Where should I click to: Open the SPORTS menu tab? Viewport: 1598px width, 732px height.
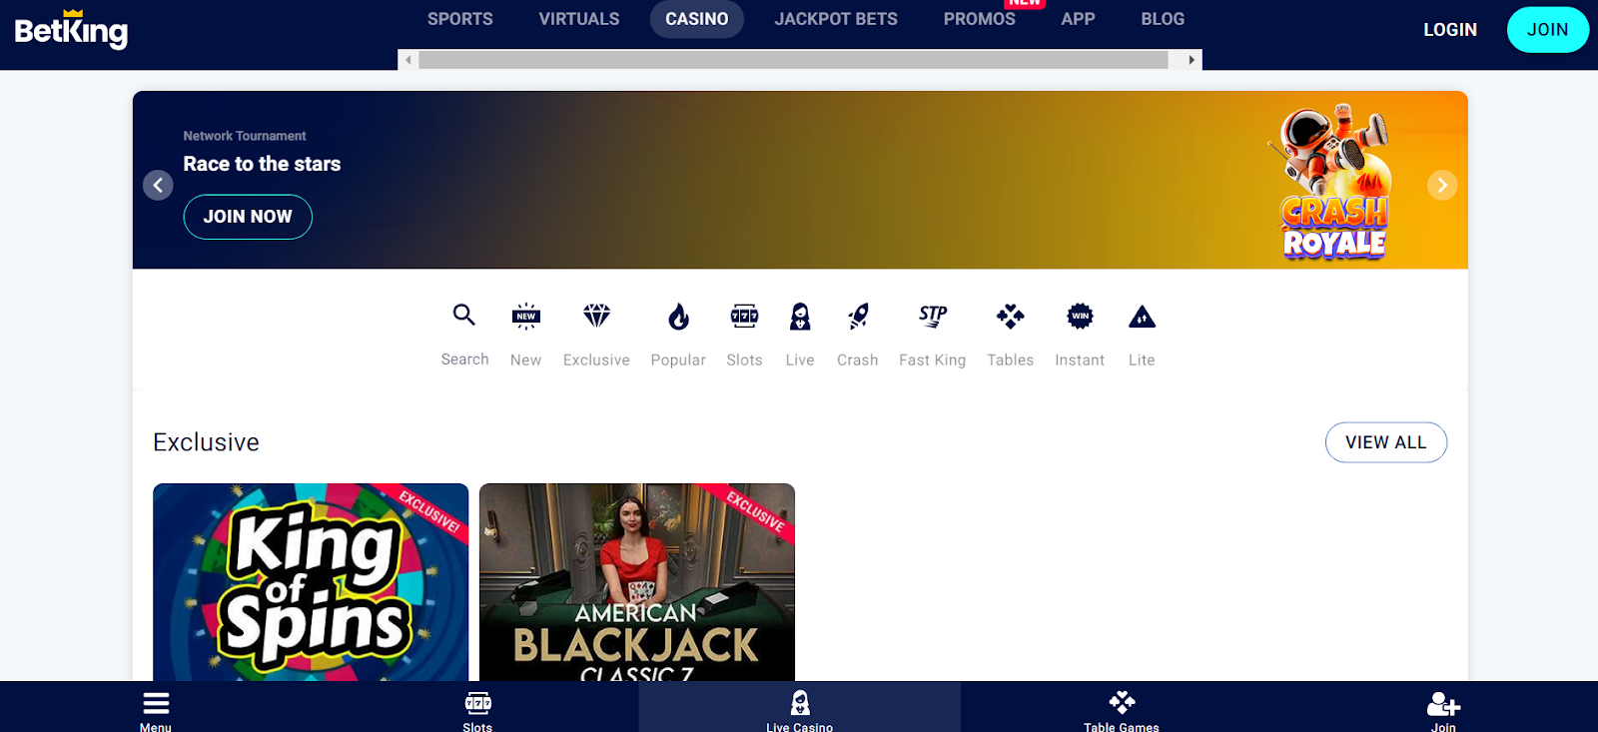click(460, 19)
